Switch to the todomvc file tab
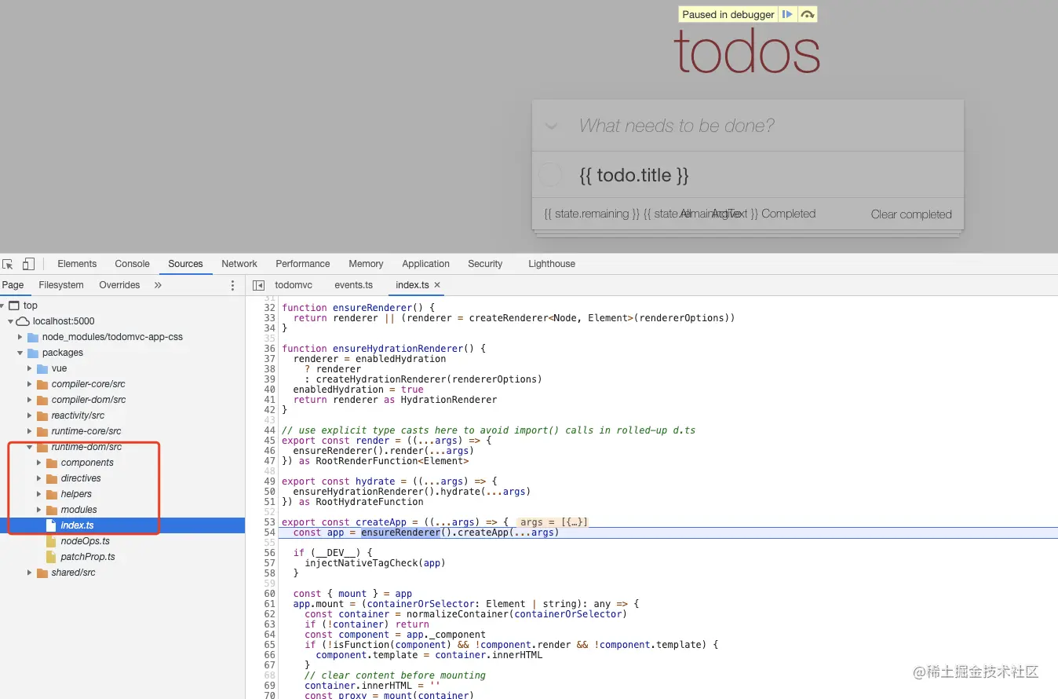Screen dimensions: 1058x699 click(294, 285)
